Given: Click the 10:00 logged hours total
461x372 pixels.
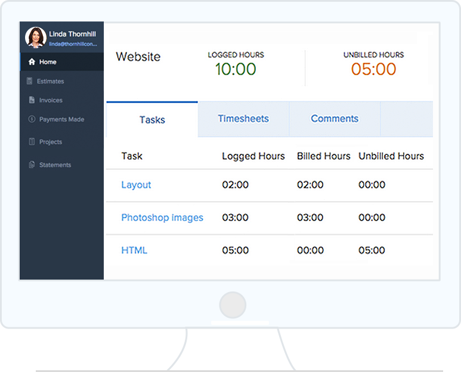Looking at the screenshot, I should click(x=236, y=69).
